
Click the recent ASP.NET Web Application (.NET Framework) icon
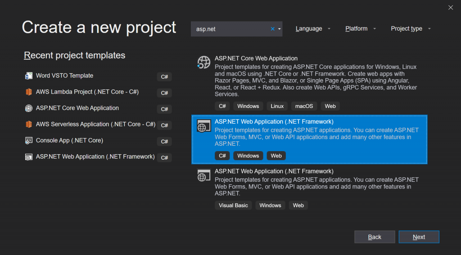[28, 157]
